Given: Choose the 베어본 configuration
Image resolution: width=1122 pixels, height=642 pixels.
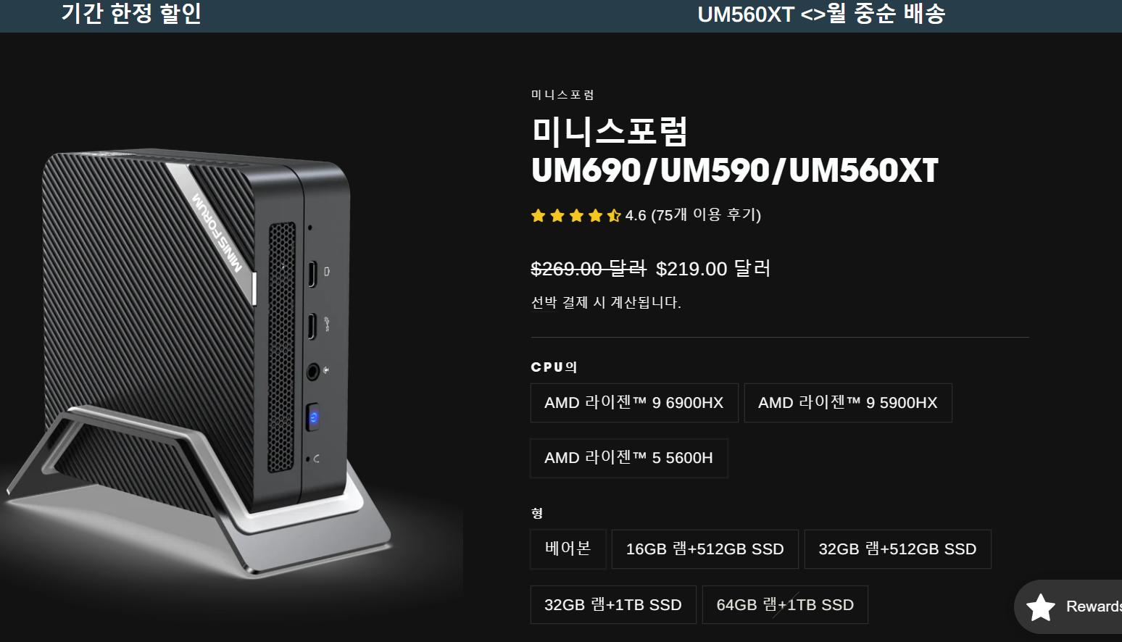Looking at the screenshot, I should (x=568, y=549).
